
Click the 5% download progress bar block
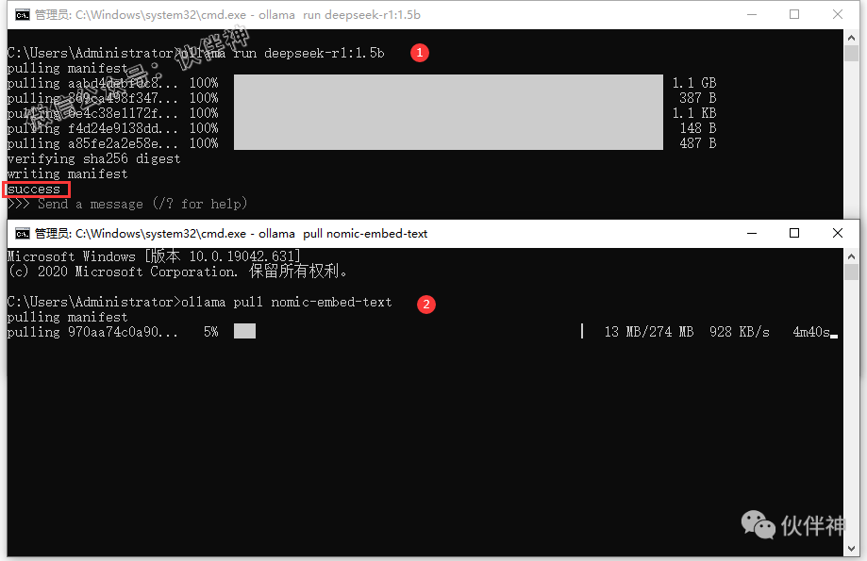(245, 332)
